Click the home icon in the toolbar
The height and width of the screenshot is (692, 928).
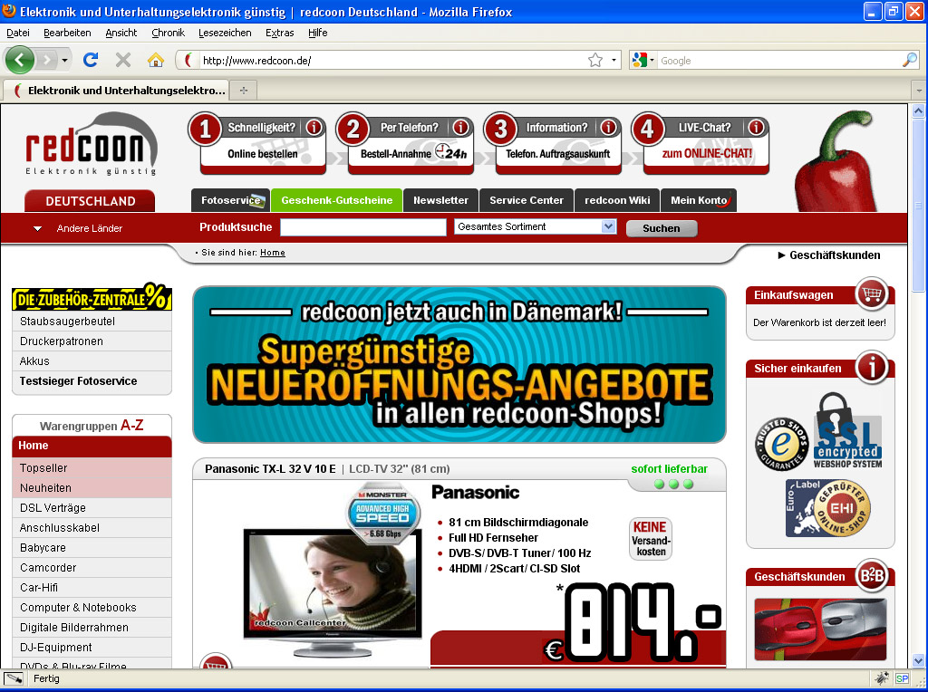point(156,60)
